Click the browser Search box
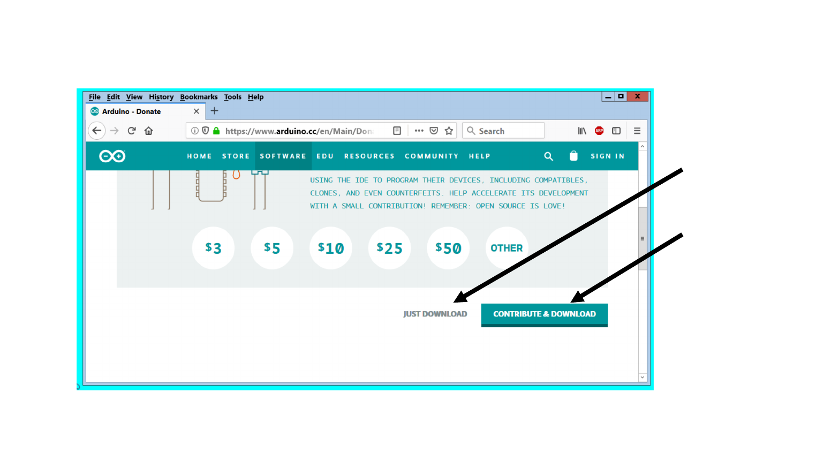The image size is (831, 468). tap(503, 131)
